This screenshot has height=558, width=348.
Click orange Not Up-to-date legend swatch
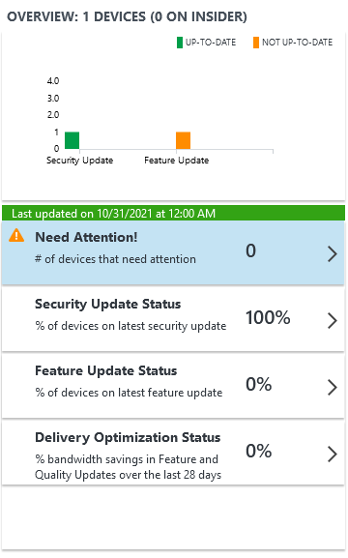click(x=256, y=43)
